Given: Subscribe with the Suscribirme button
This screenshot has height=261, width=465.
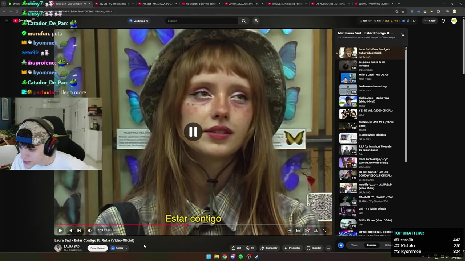Looking at the screenshot, I should pyautogui.click(x=97, y=248).
